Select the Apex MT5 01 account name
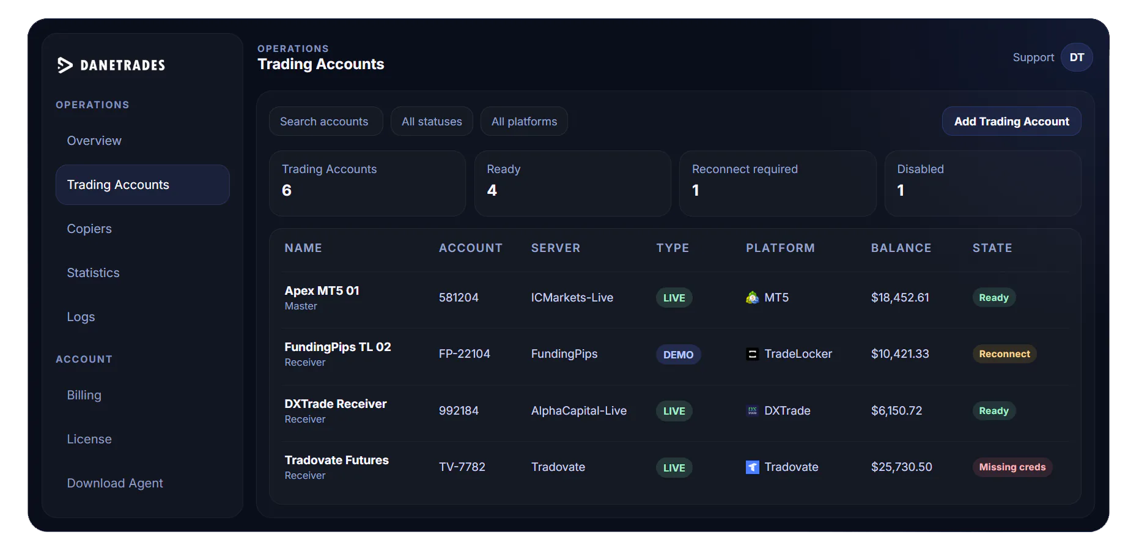The image size is (1139, 559). pyautogui.click(x=322, y=291)
